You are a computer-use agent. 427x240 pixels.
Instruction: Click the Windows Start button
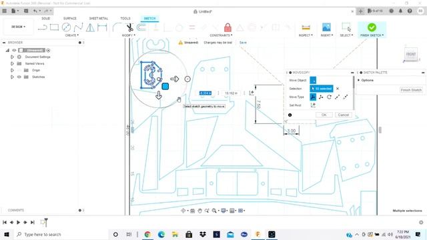[x=7, y=234]
